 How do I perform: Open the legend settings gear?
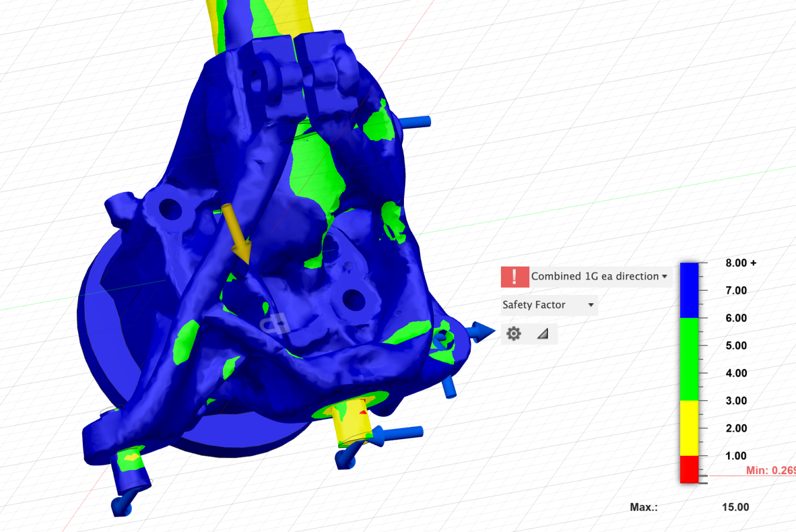coord(514,334)
